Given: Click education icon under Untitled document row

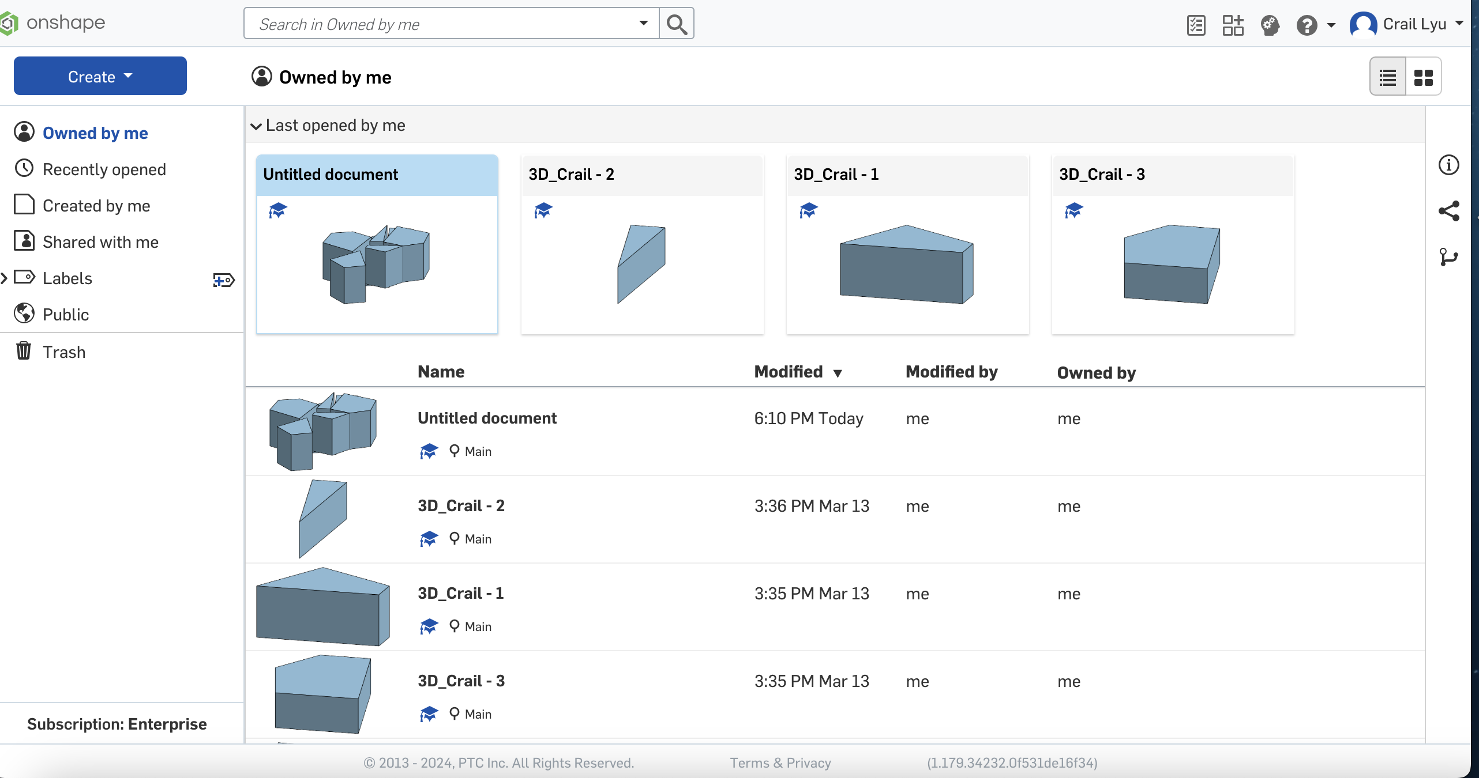Looking at the screenshot, I should click(x=429, y=451).
